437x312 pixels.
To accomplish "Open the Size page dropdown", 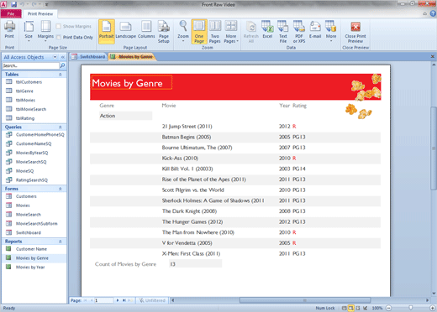I will (x=29, y=31).
